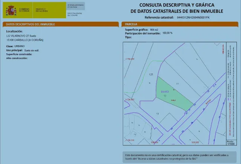The image size is (241, 164).
Task: Click the 'Consulta descriptiva y gráfica' title line
Action: coord(177,5)
